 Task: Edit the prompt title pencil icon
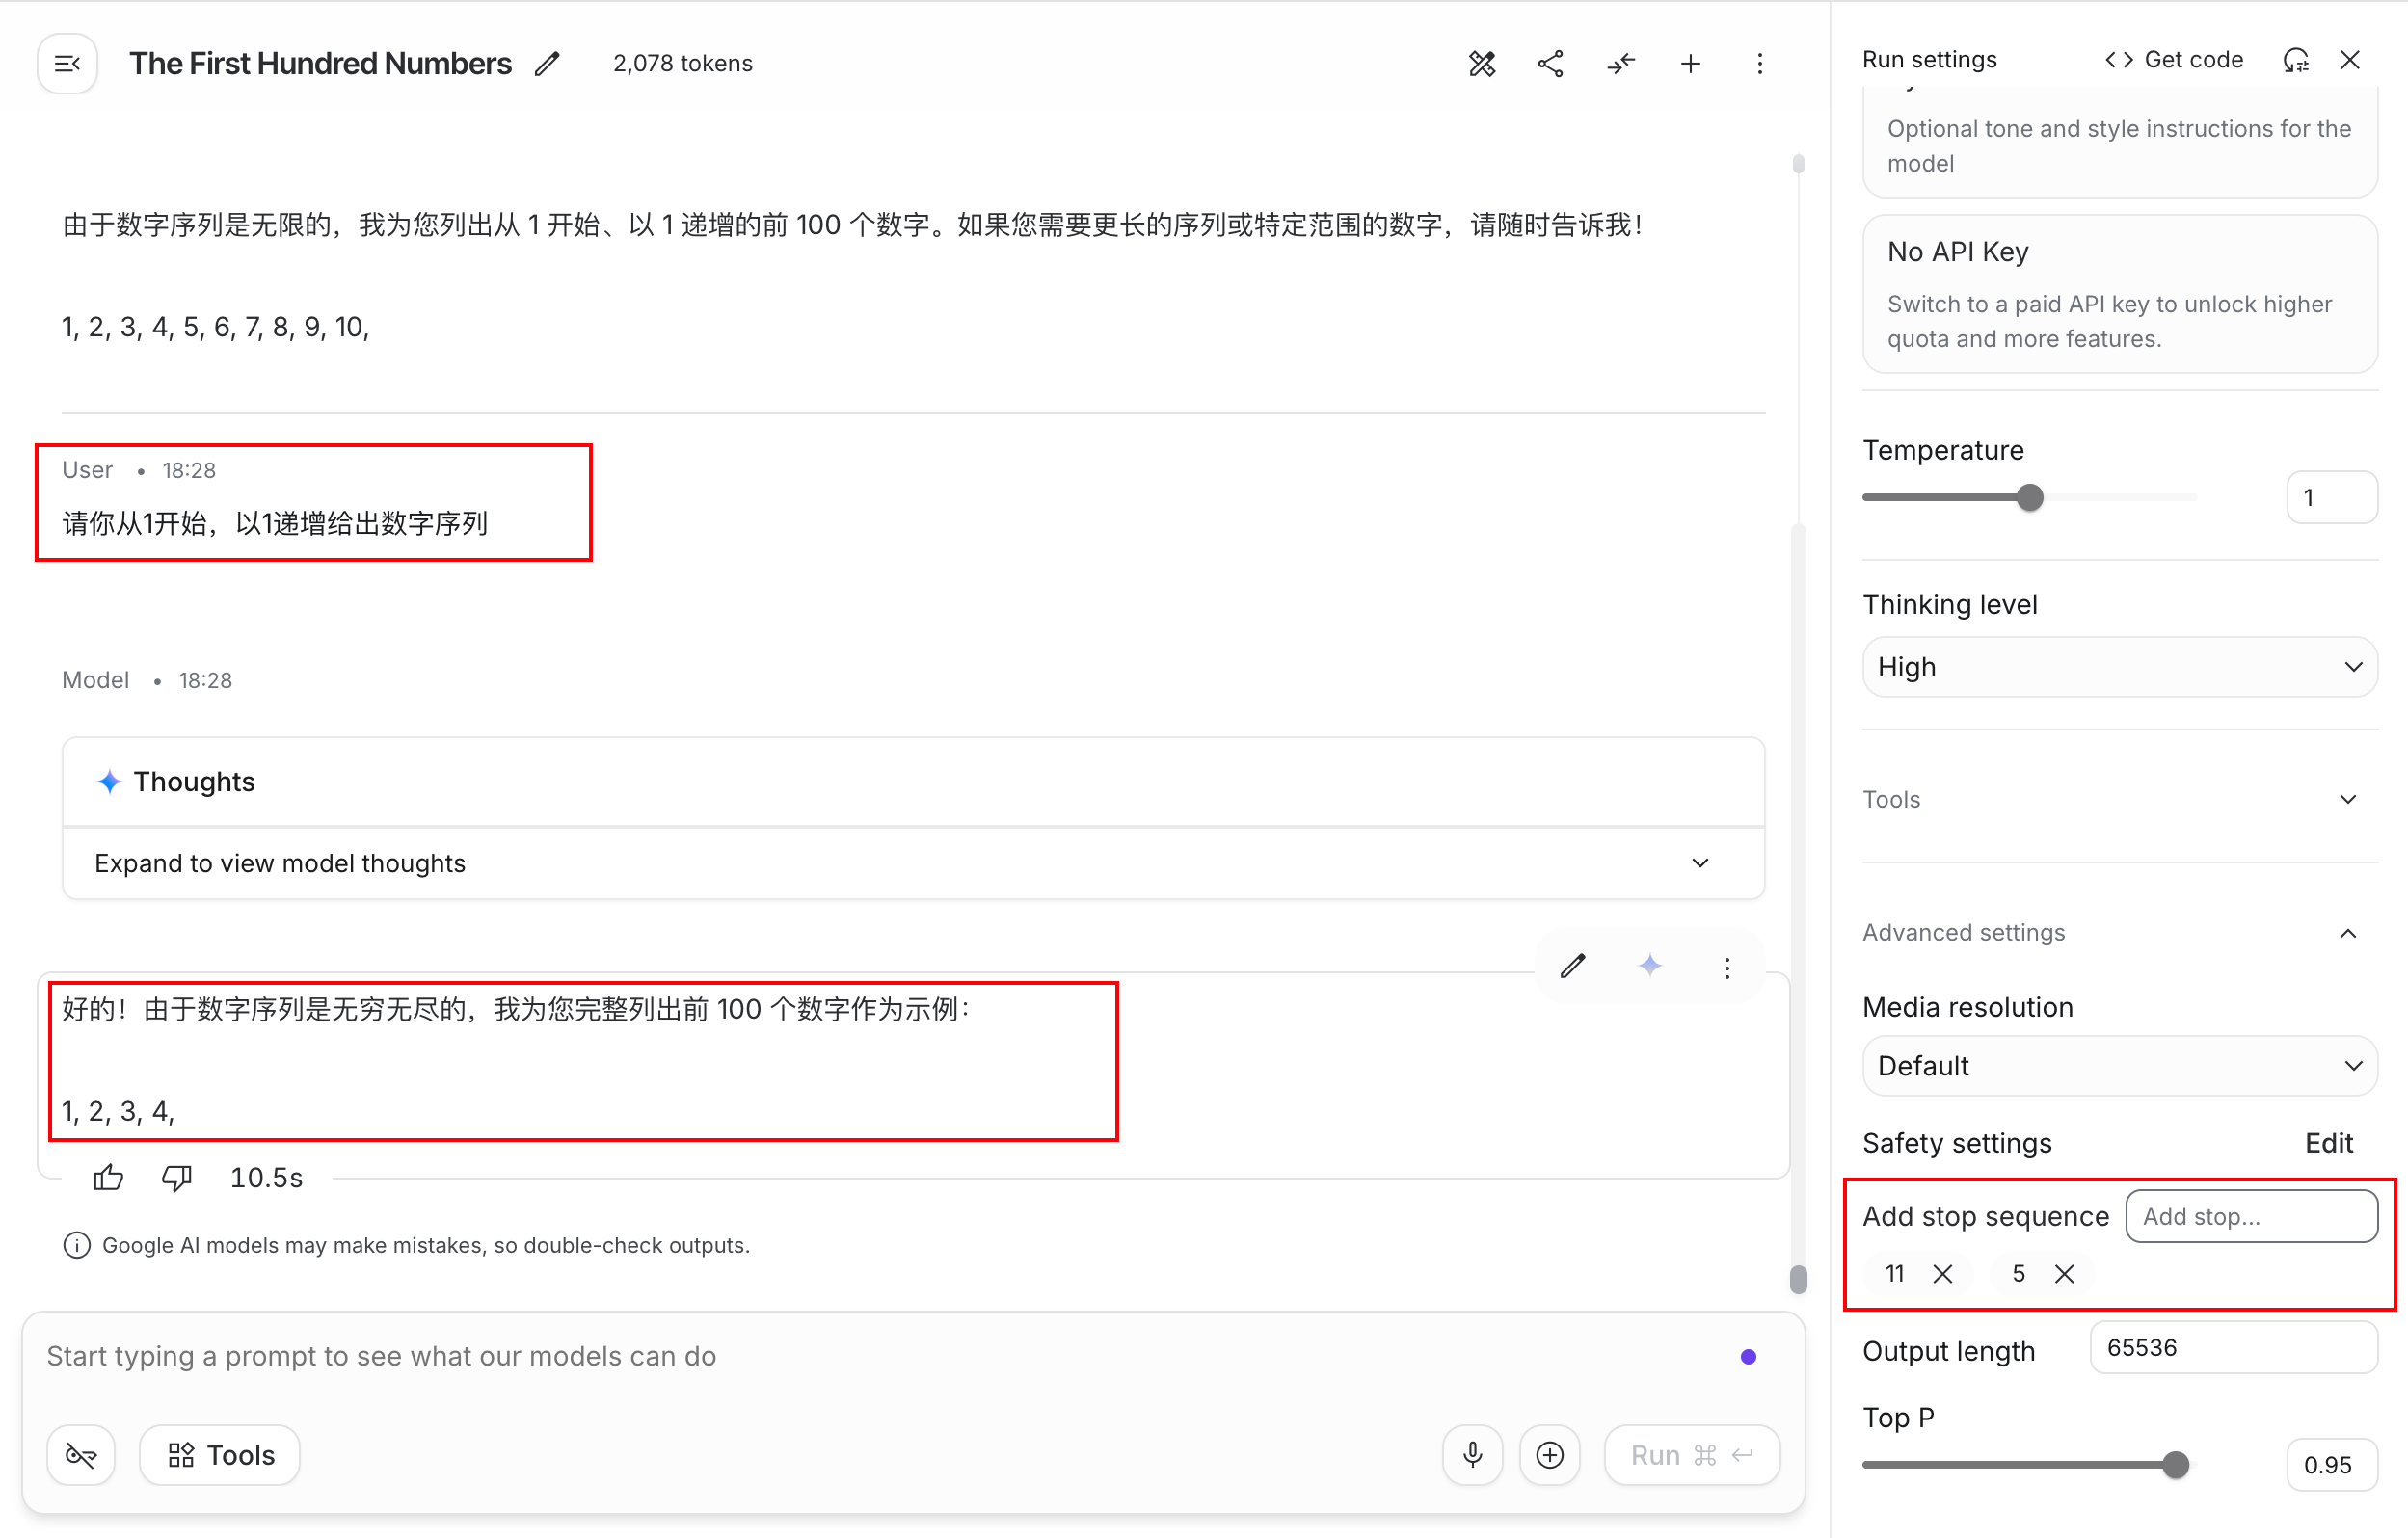pyautogui.click(x=547, y=64)
